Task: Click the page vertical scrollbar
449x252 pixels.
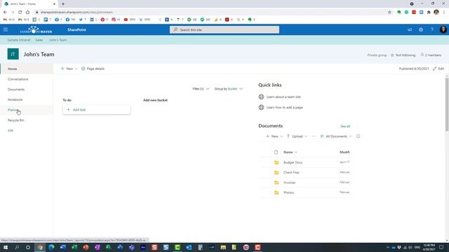Action: click(x=447, y=104)
